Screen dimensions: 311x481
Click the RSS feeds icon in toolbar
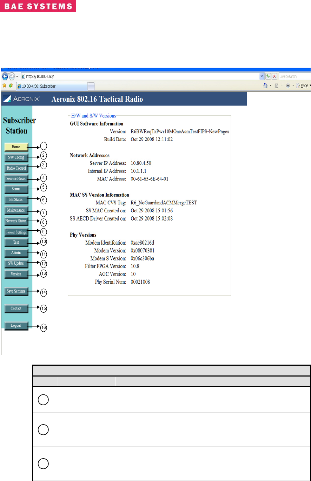click(x=277, y=86)
